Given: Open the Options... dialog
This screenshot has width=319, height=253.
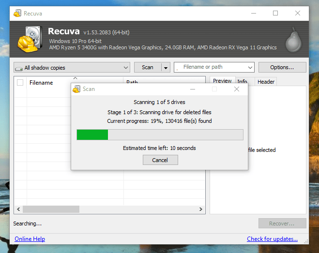Looking at the screenshot, I should pos(282,67).
